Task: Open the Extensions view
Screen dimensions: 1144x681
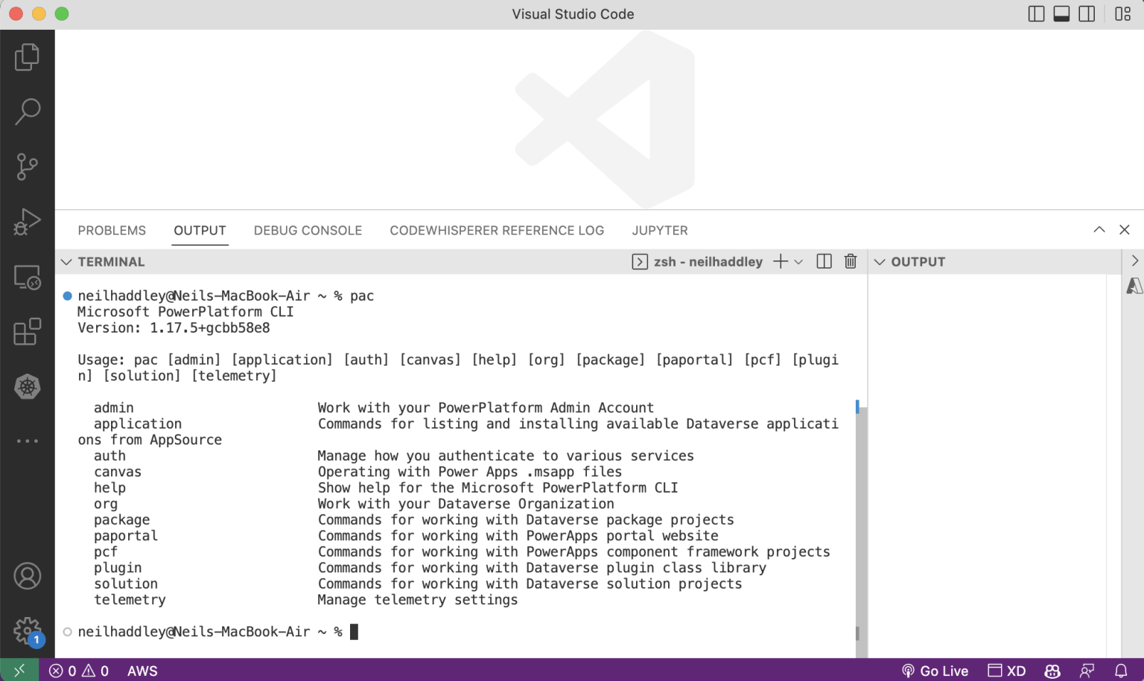Action: [28, 332]
